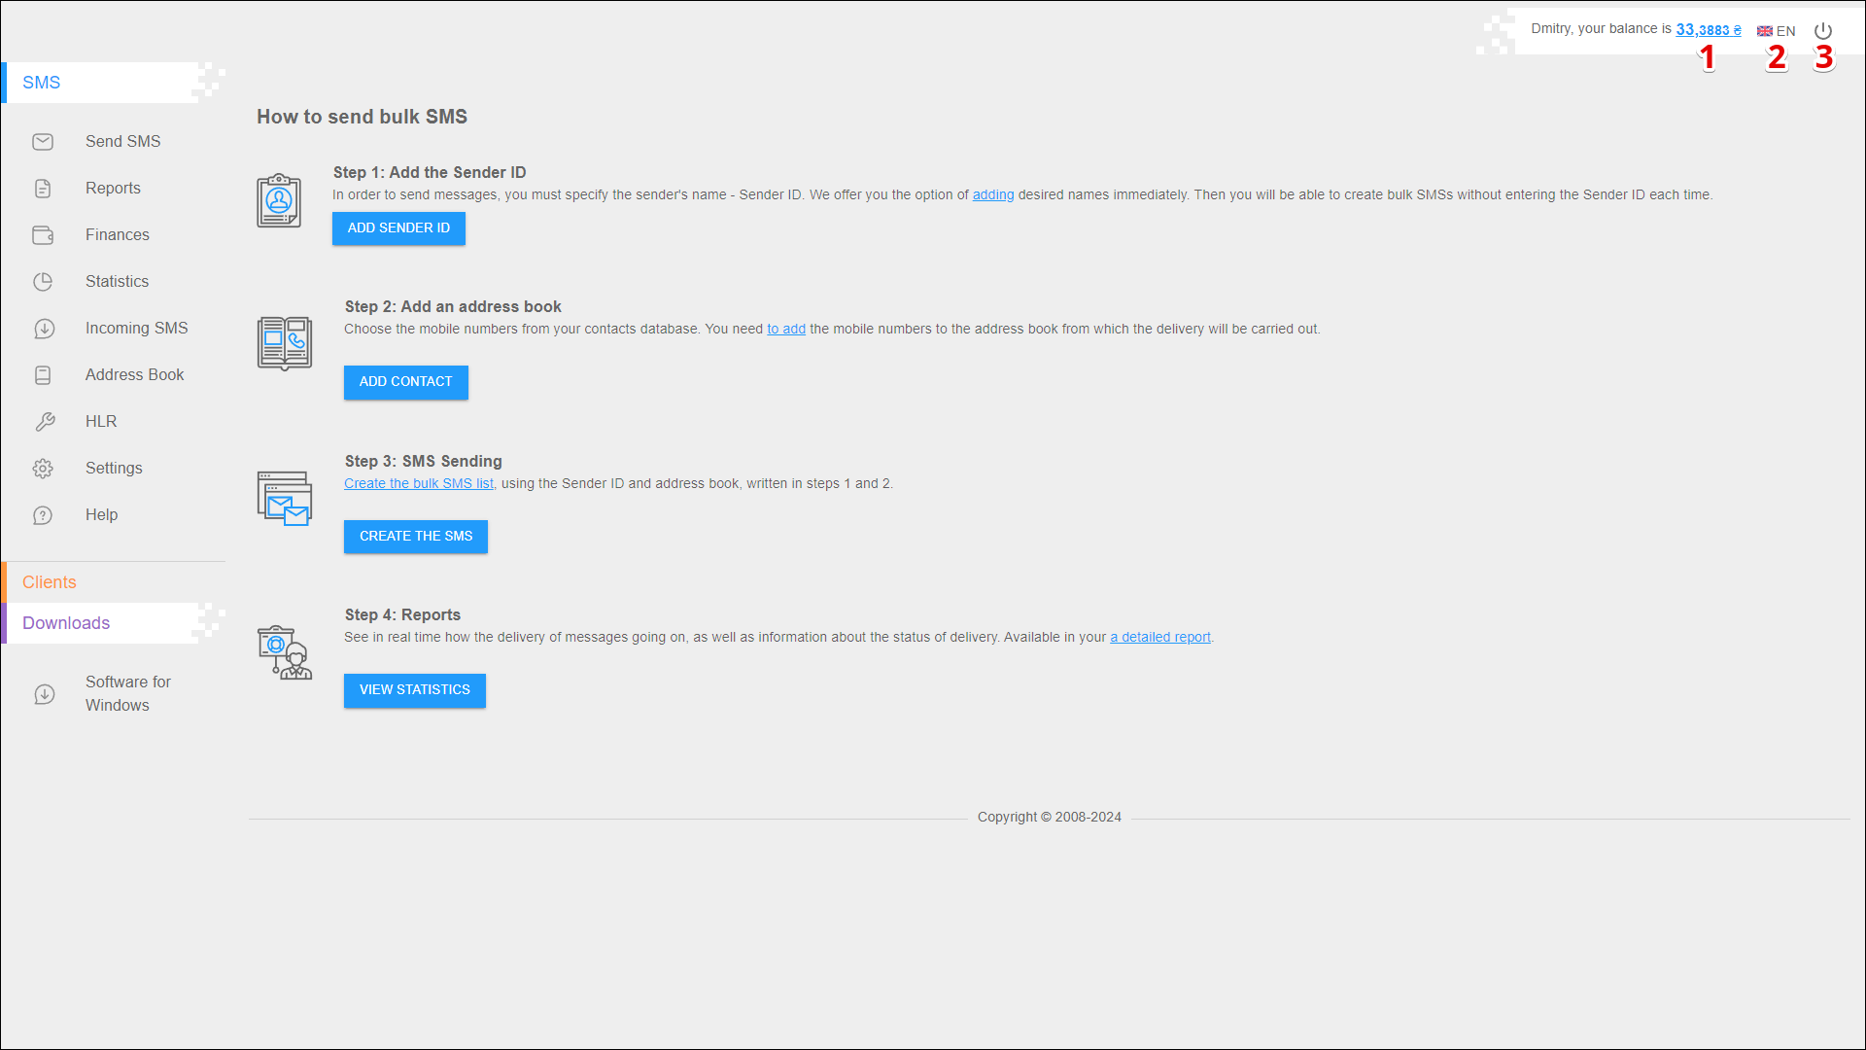Collapse the Downloads section
Viewport: 1866px width, 1050px height.
click(66, 623)
